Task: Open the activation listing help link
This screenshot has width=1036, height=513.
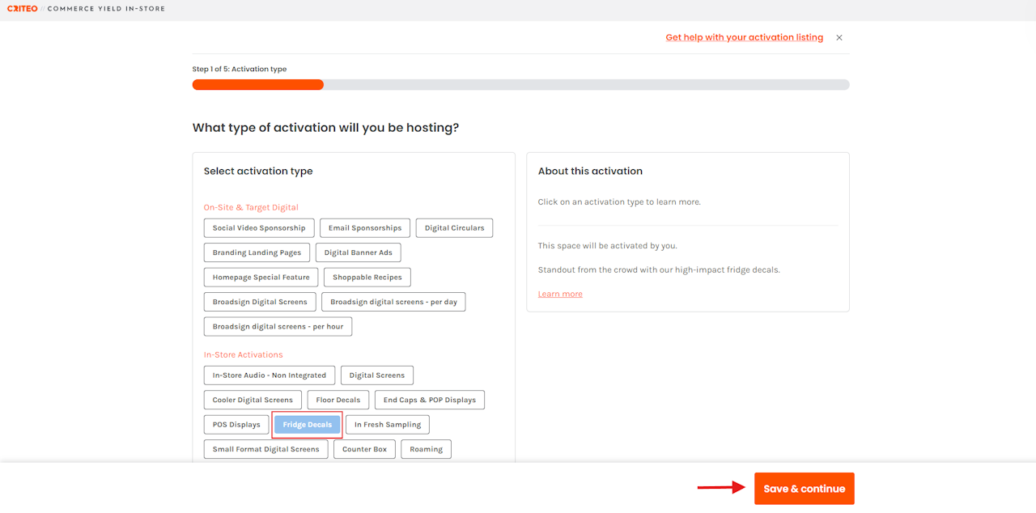Action: [744, 38]
